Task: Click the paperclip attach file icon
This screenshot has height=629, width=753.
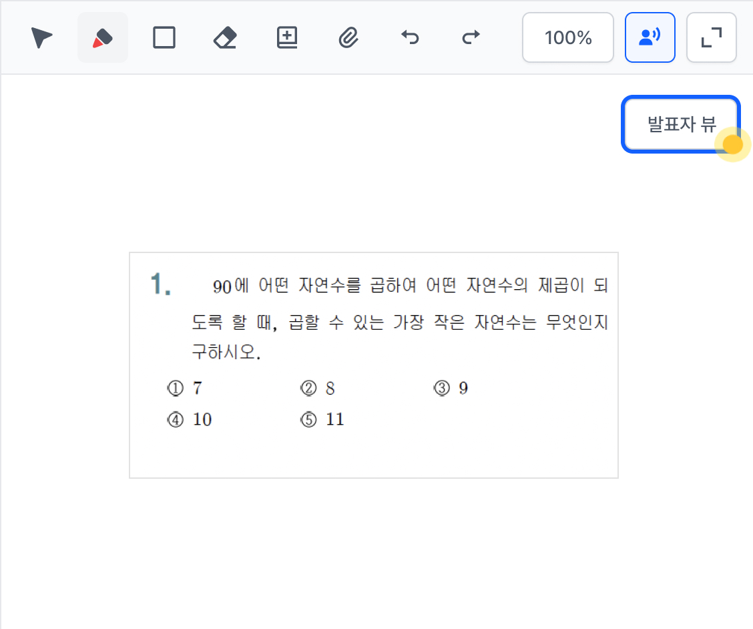Action: (348, 37)
